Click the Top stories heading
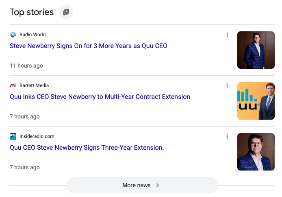The image size is (282, 197). (x=32, y=12)
